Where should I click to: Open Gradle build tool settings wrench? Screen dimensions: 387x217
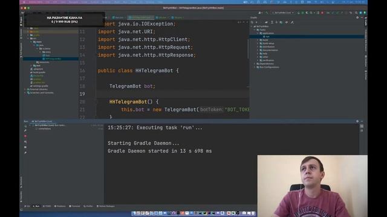pyautogui.click(x=292, y=22)
